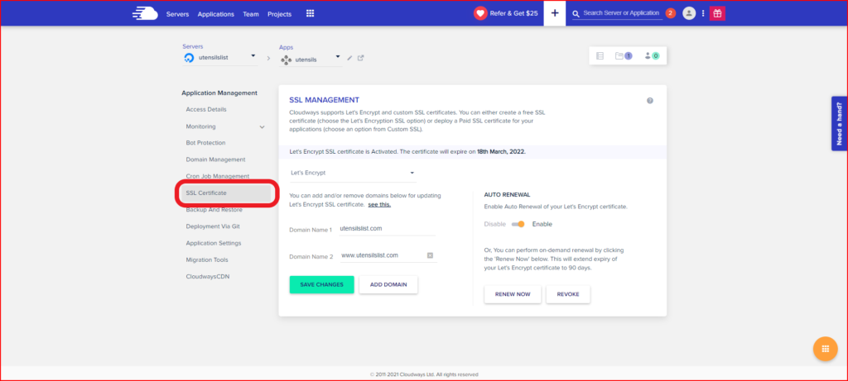The height and width of the screenshot is (381, 848).
Task: Click Refer & Get $25 link
Action: pyautogui.click(x=513, y=13)
